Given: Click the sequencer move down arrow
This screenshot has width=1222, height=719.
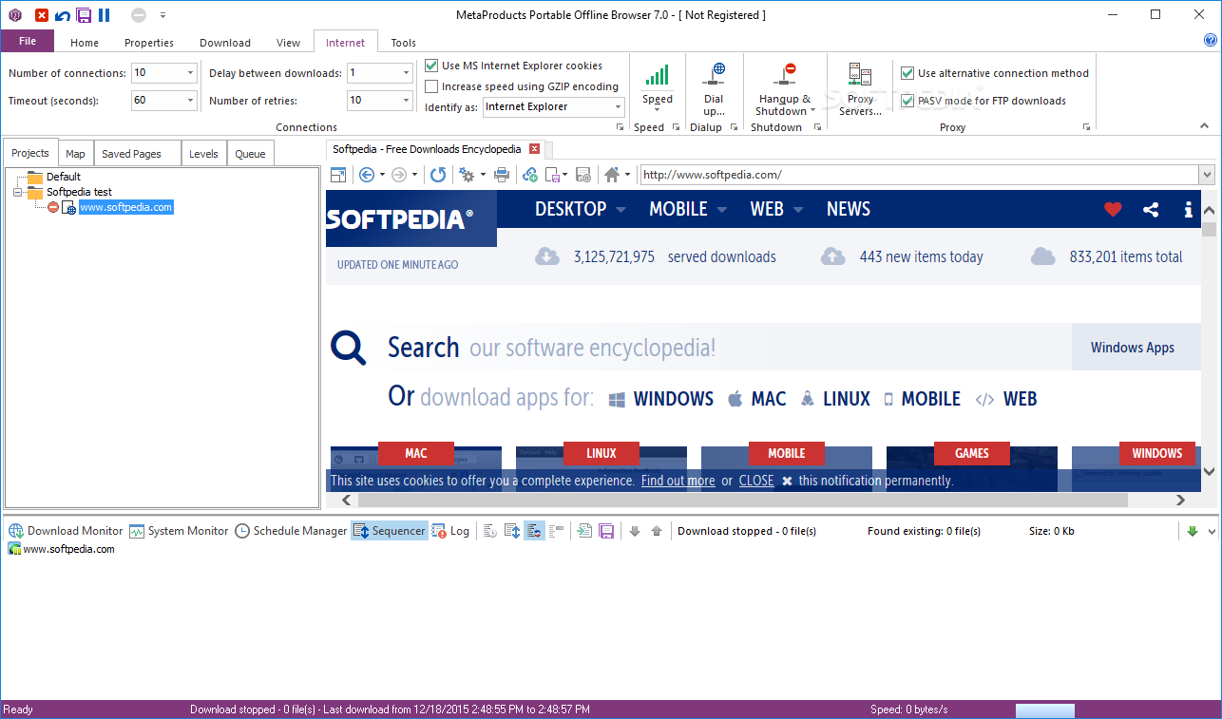Looking at the screenshot, I should pos(635,531).
